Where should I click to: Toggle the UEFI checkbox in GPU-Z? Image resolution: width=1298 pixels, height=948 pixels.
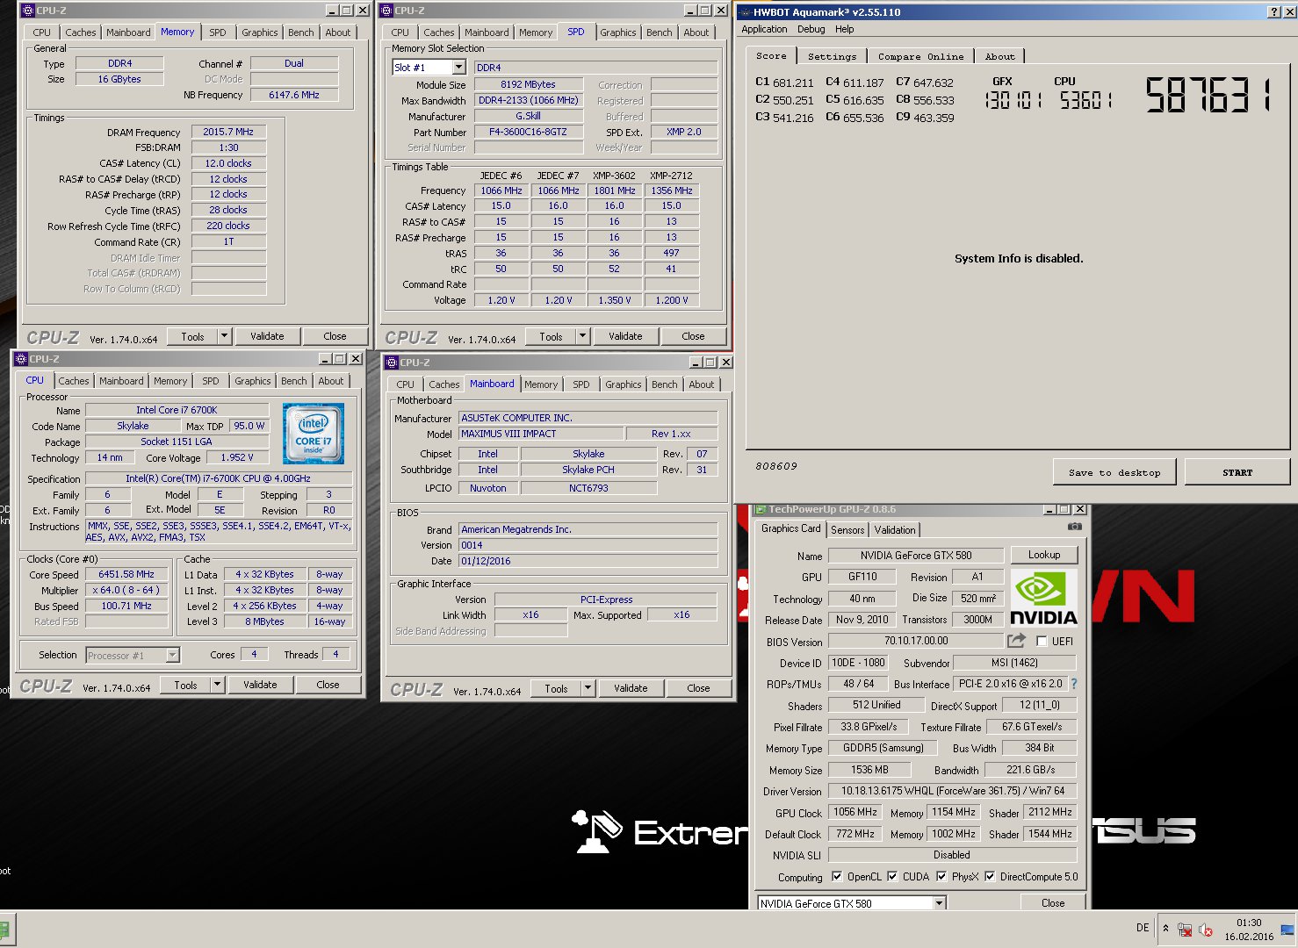pos(1042,641)
